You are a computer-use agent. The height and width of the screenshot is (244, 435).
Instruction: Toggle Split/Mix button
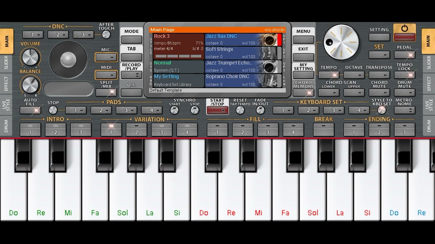pyautogui.click(x=106, y=92)
